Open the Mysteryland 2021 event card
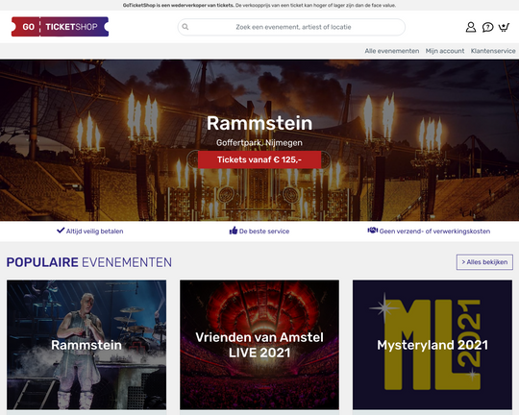Screen dimensions: 519x415 [x=432, y=345]
